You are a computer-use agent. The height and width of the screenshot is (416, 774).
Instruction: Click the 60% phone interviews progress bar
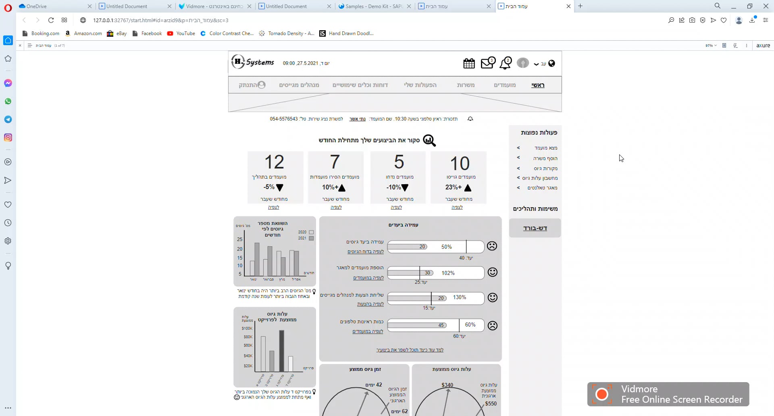pyautogui.click(x=436, y=325)
